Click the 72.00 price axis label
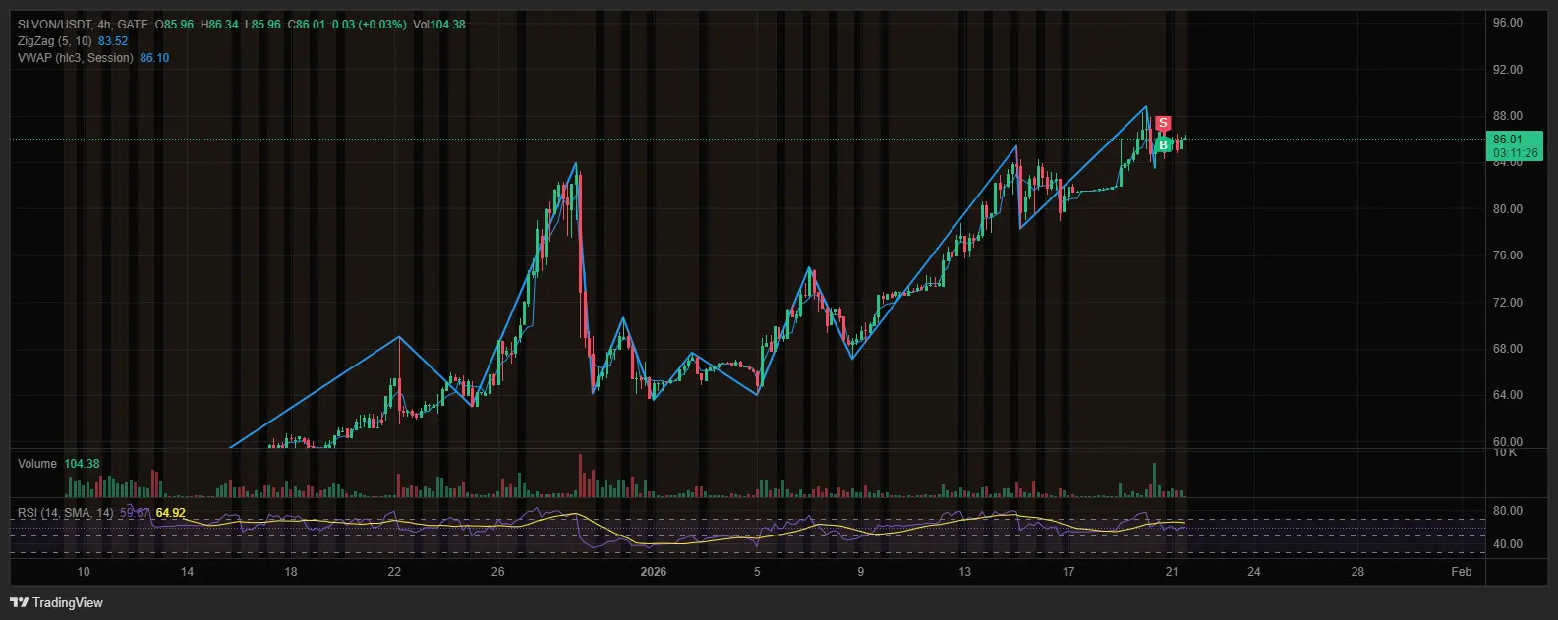 point(1508,303)
